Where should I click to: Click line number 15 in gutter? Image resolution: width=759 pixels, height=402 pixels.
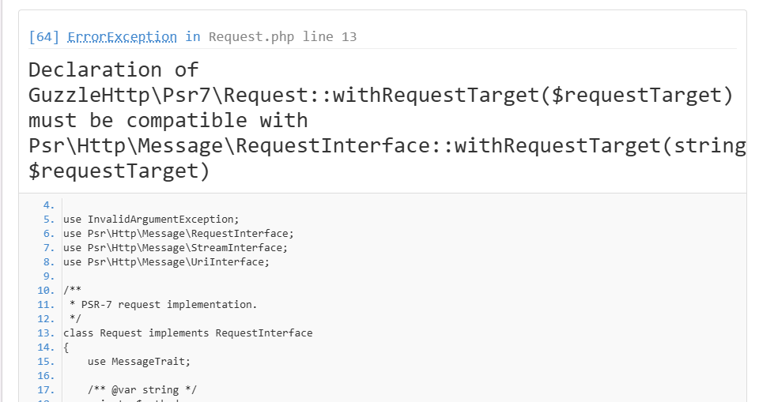46,362
